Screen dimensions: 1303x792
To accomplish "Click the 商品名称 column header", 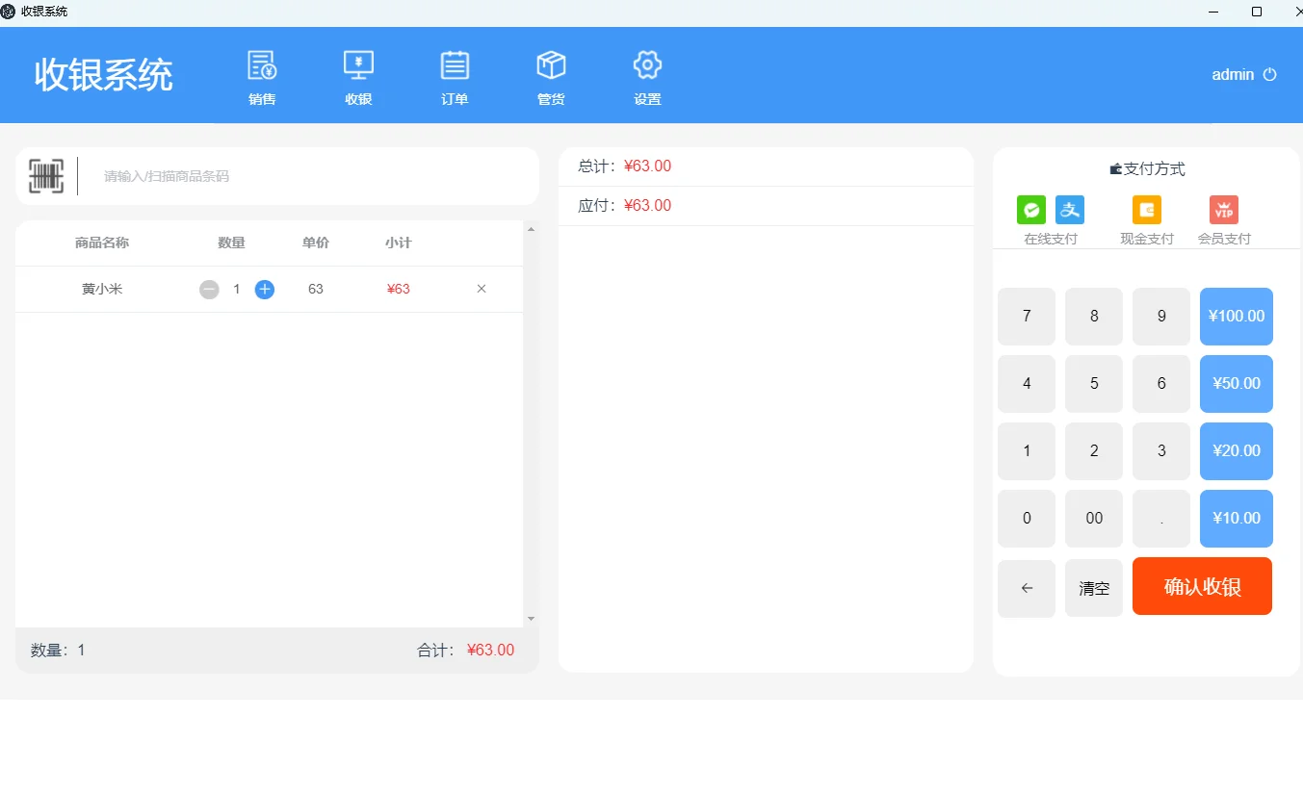I will 102,243.
